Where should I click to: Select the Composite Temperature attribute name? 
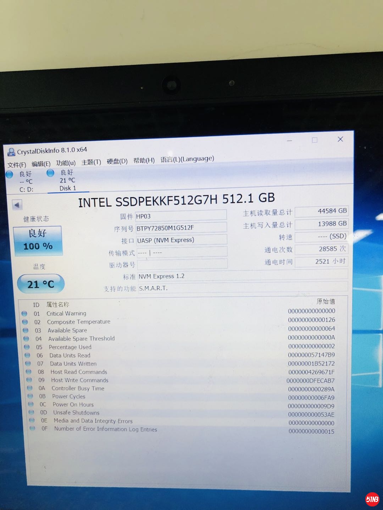tap(79, 322)
